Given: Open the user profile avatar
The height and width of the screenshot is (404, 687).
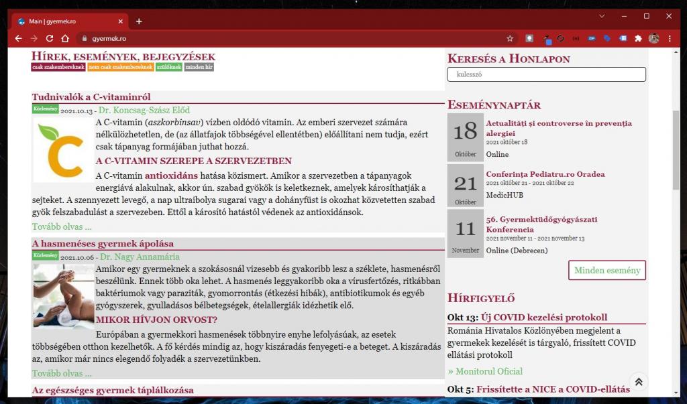Looking at the screenshot, I should click(653, 39).
